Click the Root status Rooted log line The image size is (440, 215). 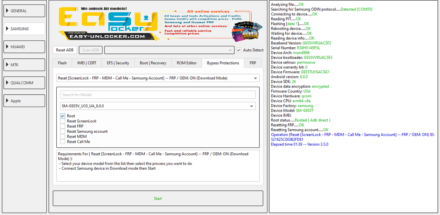coord(300,120)
